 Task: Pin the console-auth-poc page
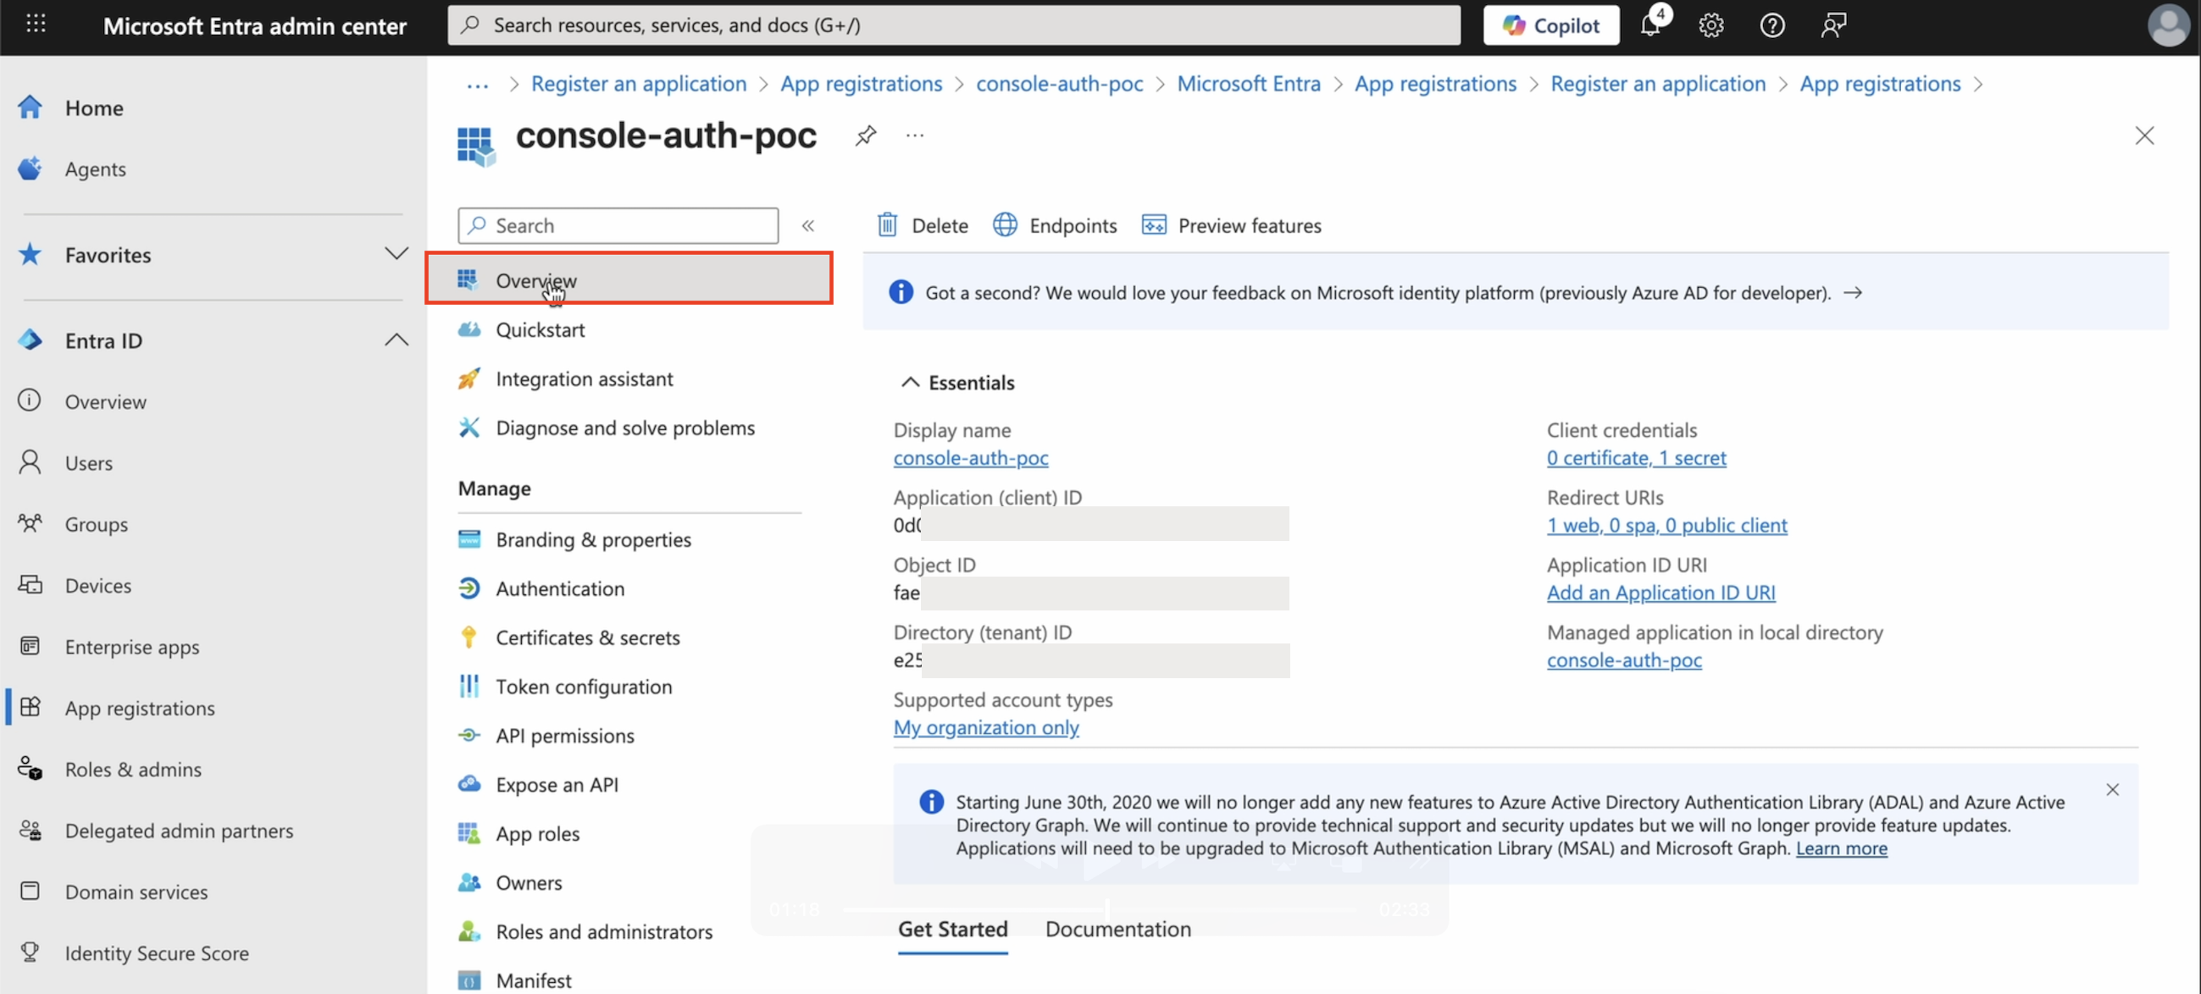(x=866, y=135)
